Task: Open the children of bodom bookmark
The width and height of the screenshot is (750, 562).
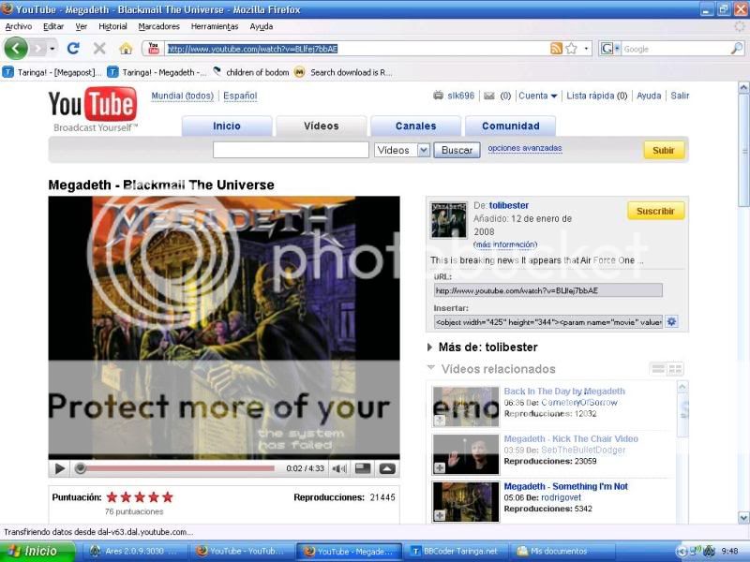Action: pos(251,72)
